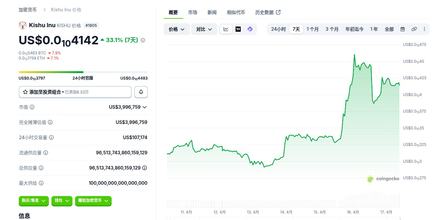Expand the 市值 value chevron
The width and height of the screenshot is (440, 220).
(145, 107)
